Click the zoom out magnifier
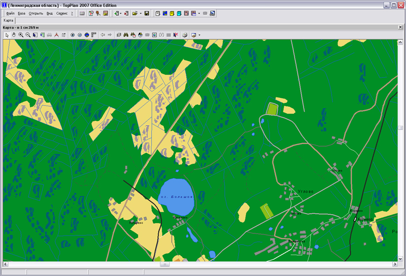This screenshot has height=276, width=406. click(28, 35)
